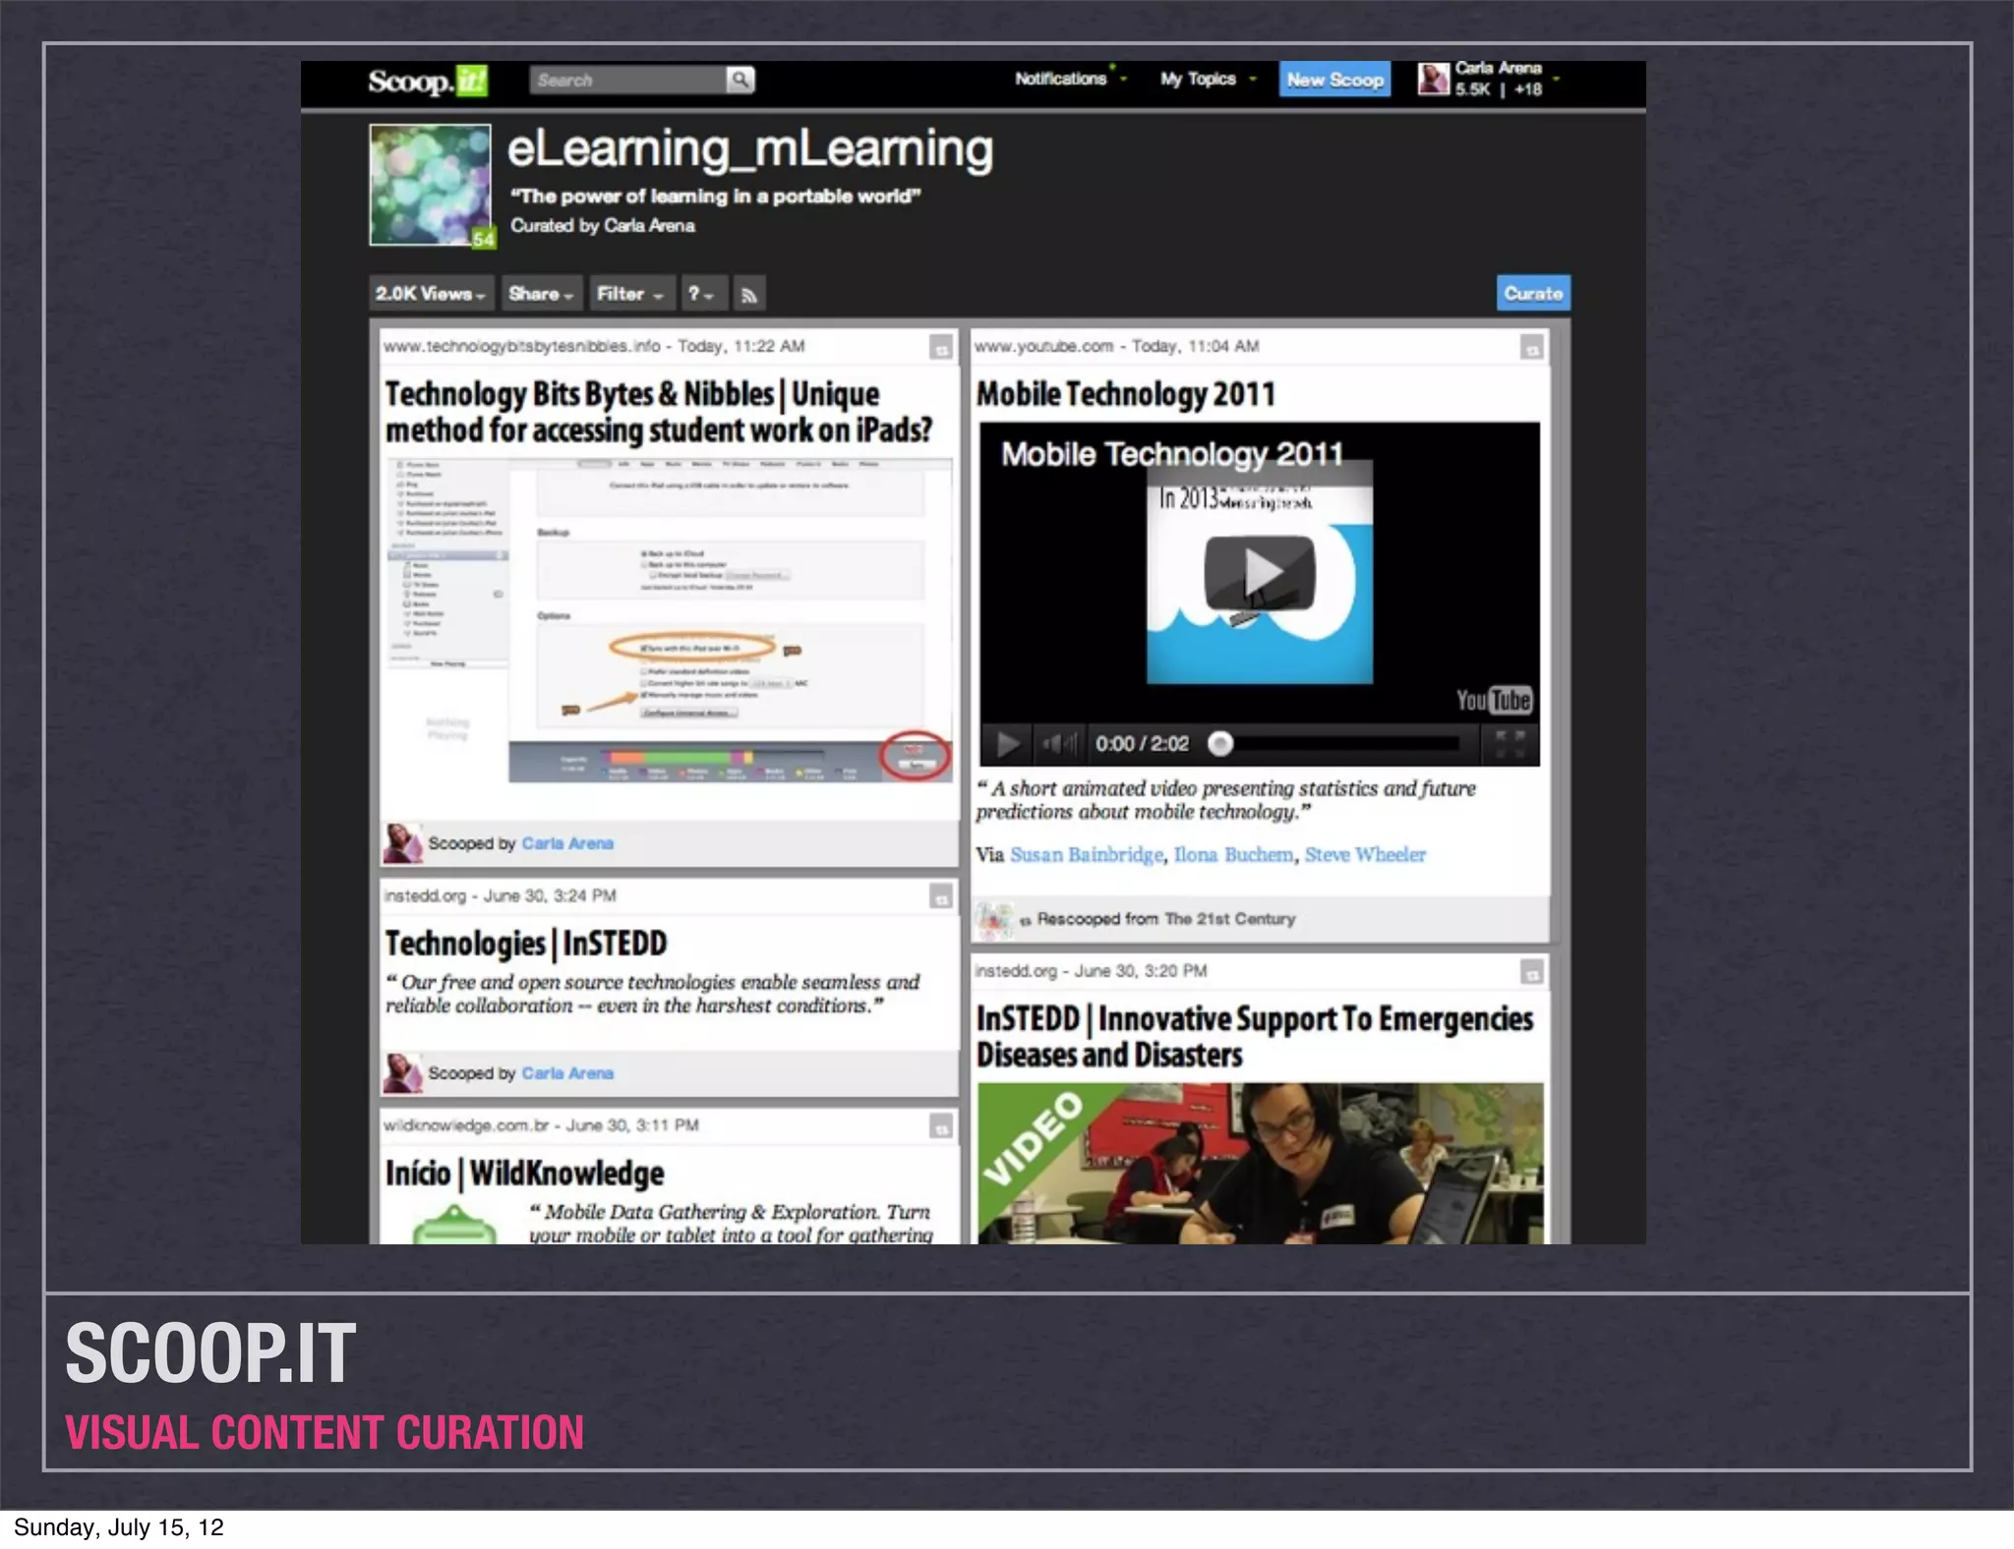Expand the 2.0K Views dropdown

(x=431, y=294)
